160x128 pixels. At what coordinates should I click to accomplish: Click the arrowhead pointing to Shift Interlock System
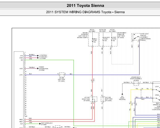click(x=40, y=124)
